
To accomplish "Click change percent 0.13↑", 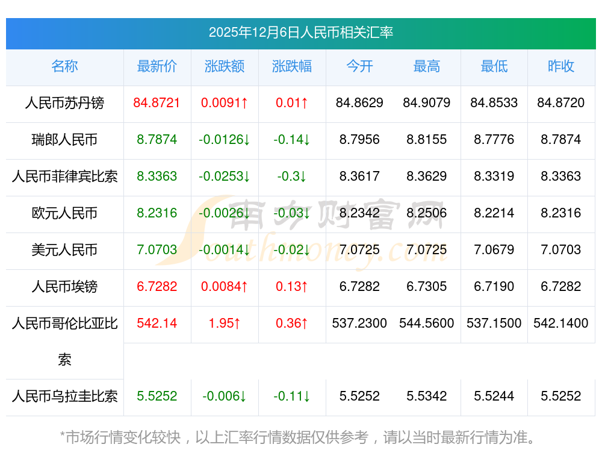I will (x=292, y=287).
